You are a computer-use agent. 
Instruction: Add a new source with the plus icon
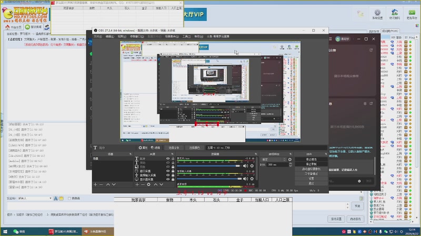coord(137,185)
